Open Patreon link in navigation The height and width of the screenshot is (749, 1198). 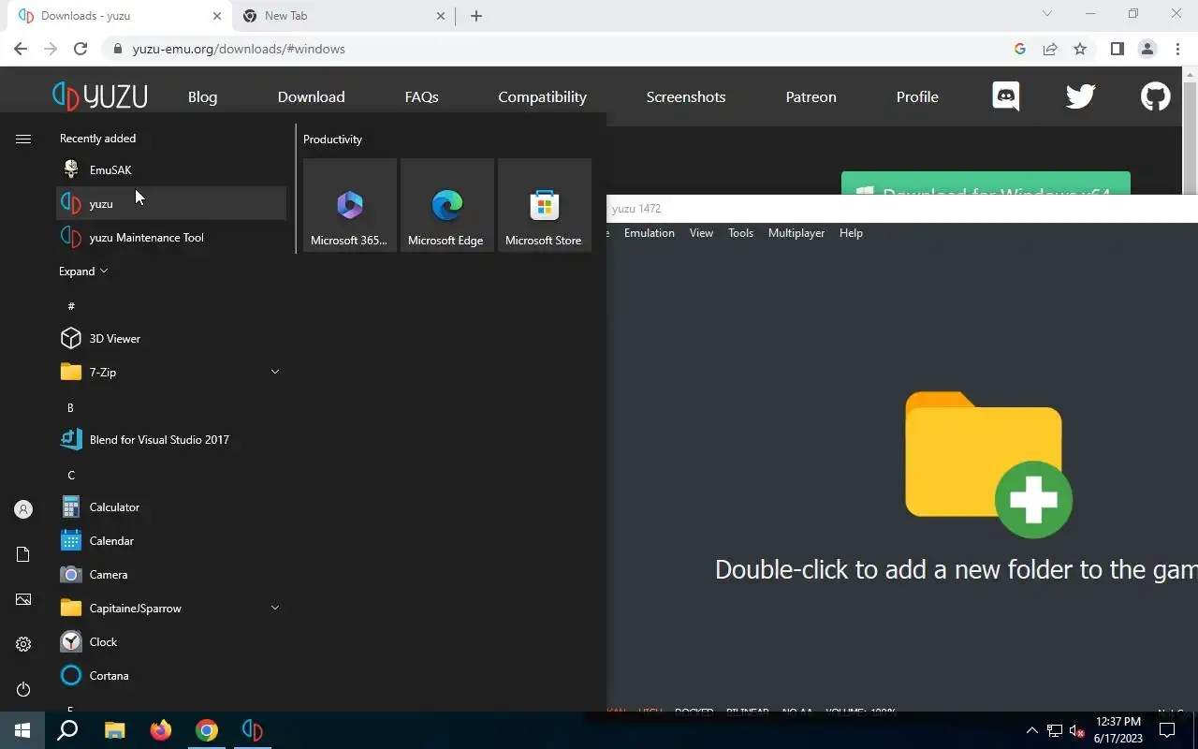pos(811,96)
